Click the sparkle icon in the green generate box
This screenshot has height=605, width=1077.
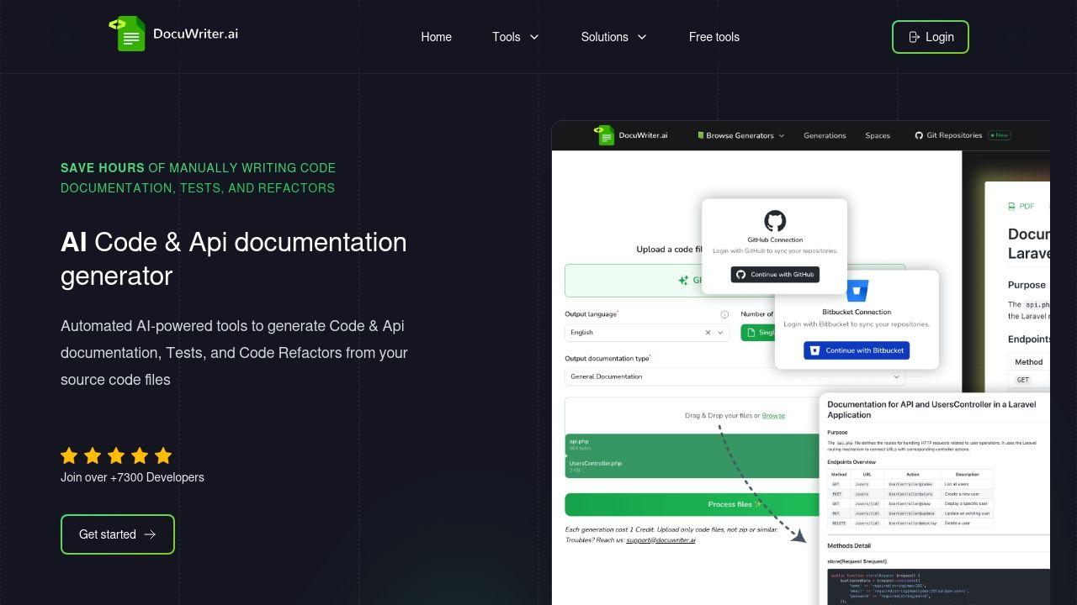(x=683, y=281)
